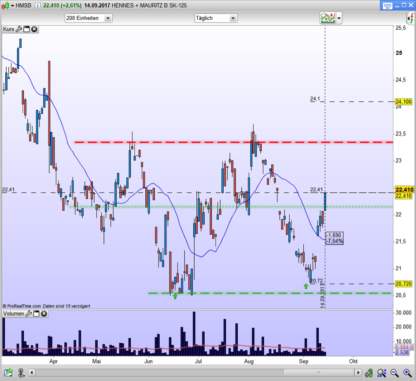Close the Volumen panel
The image size is (416, 381).
(x=44, y=314)
